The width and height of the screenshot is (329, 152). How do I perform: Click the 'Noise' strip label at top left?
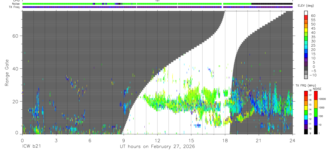(x=16, y=4)
